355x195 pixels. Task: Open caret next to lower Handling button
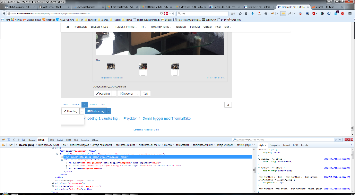pyautogui.click(x=82, y=111)
